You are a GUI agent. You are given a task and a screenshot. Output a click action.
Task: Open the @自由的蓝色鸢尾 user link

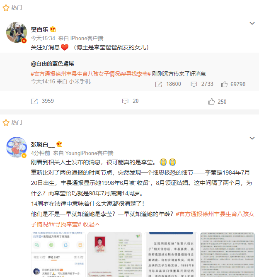click(53, 63)
